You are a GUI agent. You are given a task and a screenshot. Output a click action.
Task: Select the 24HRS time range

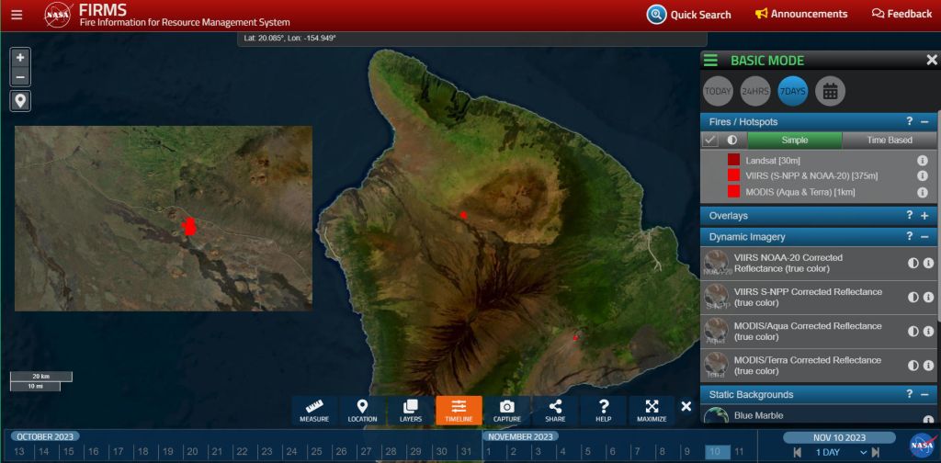pos(755,91)
